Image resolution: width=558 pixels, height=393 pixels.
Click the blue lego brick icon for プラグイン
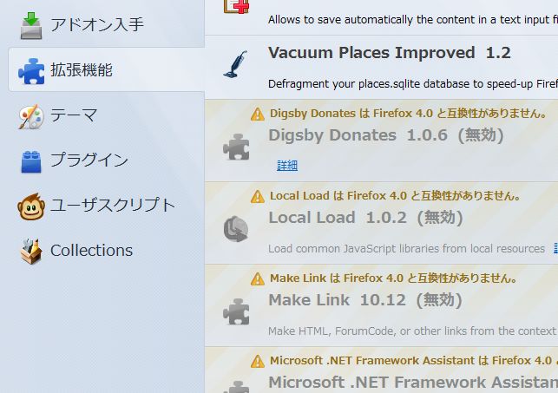tap(31, 161)
